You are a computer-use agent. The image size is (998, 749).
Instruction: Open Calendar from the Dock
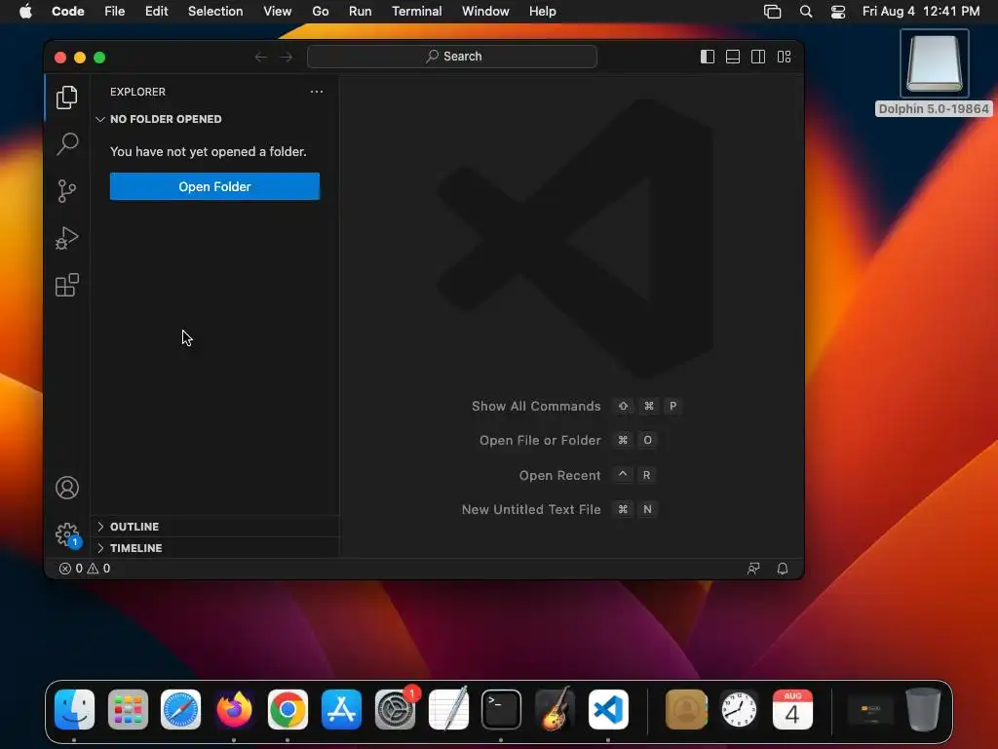(x=792, y=709)
